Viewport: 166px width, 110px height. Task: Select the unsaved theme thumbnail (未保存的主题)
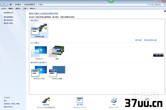[39, 30]
